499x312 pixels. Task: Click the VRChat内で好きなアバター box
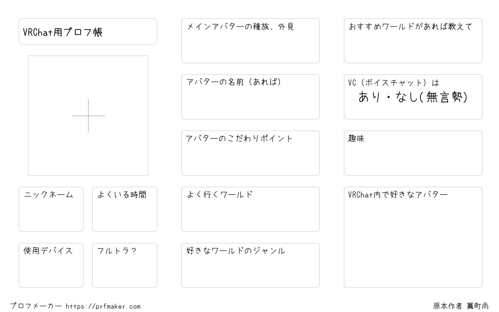(x=413, y=237)
